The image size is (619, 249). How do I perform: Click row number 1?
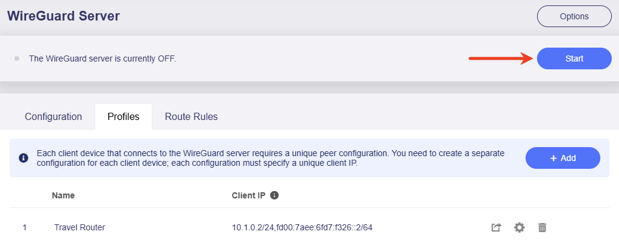[25, 227]
